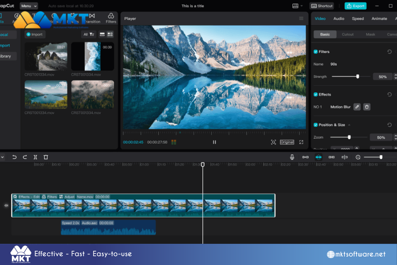Collapse the Position & Size section

[349, 125]
